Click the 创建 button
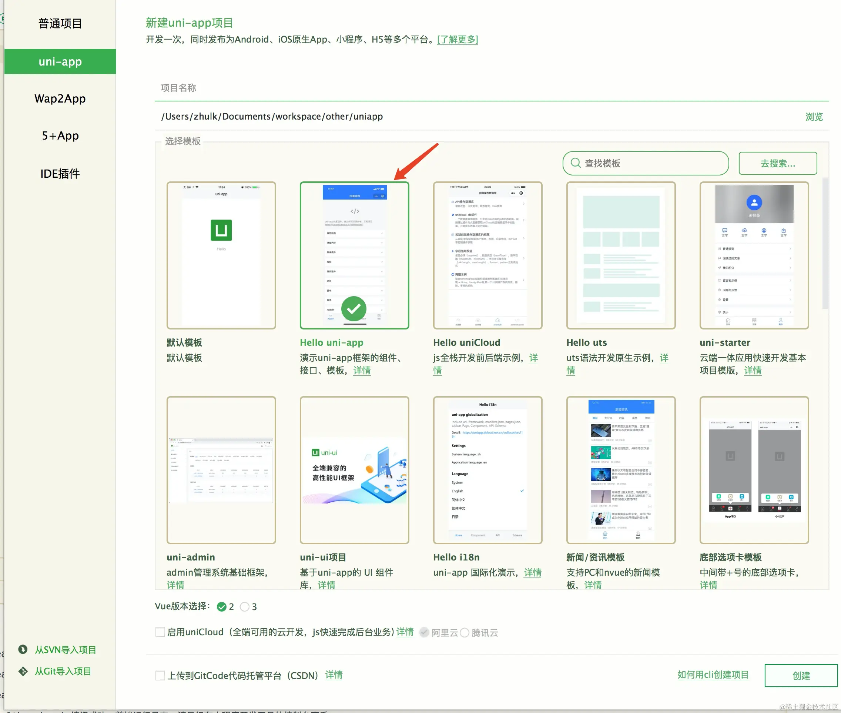This screenshot has width=841, height=713. [801, 675]
